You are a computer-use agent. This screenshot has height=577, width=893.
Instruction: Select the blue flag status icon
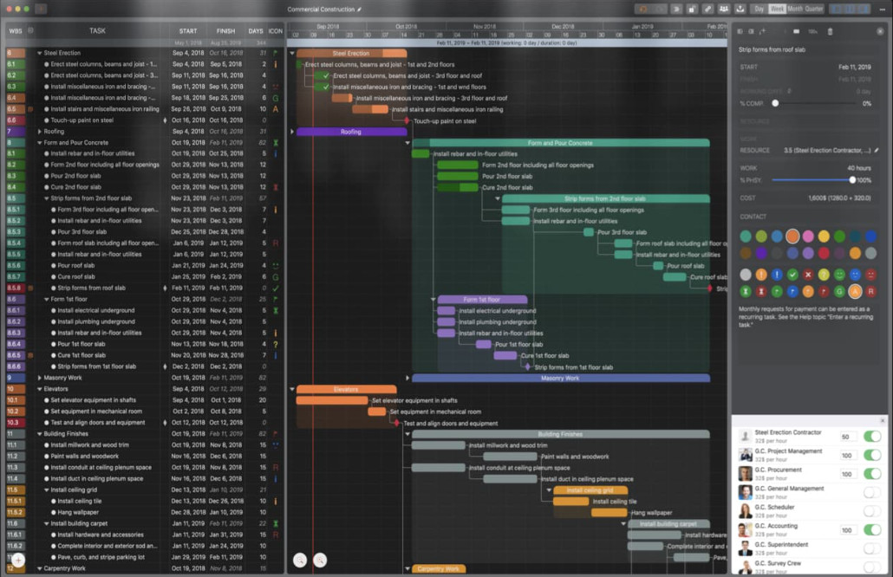pos(792,291)
